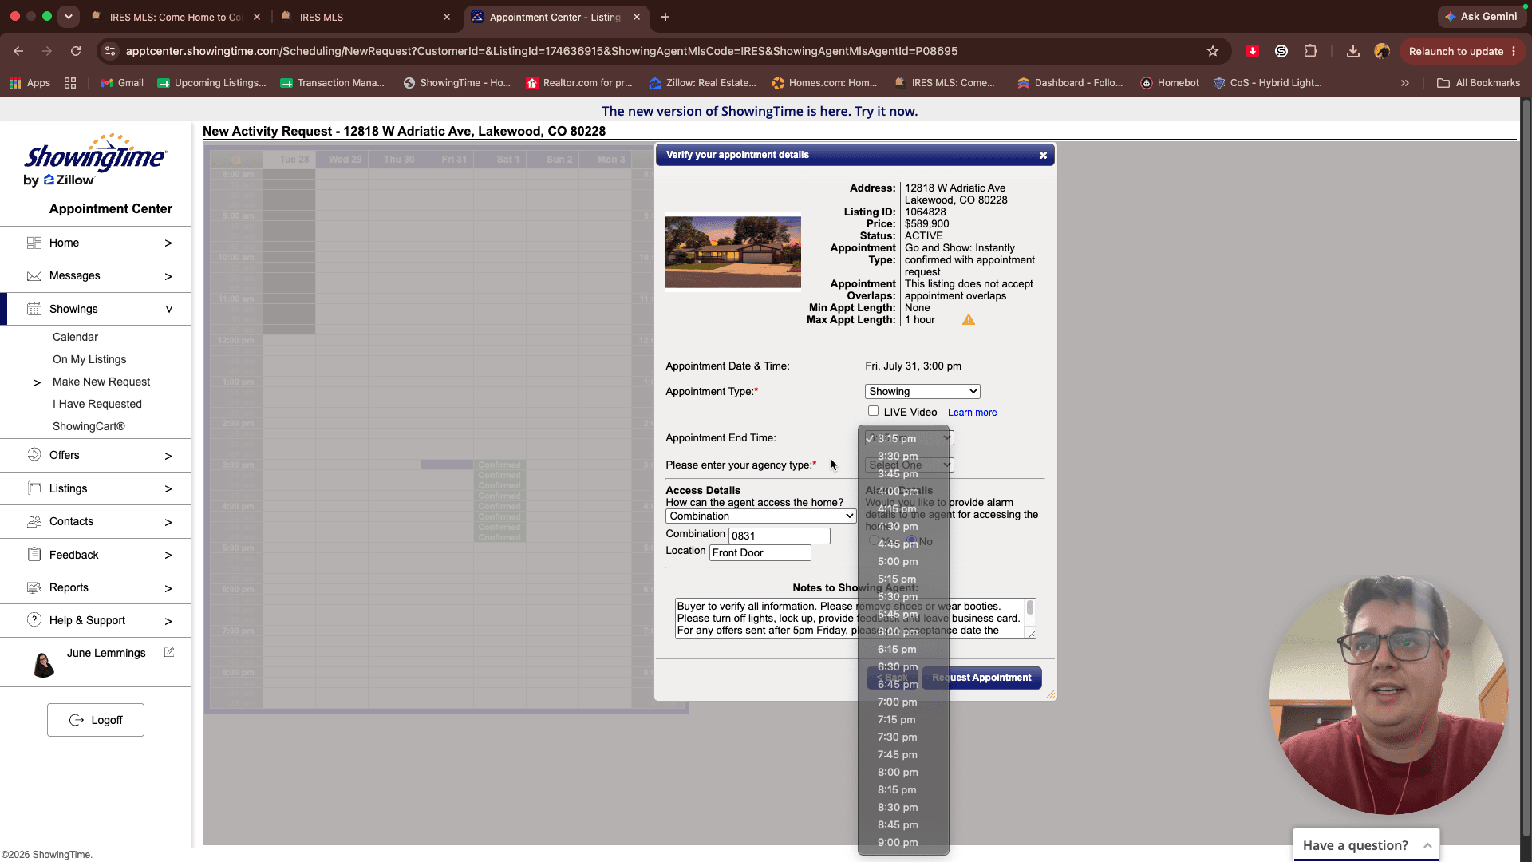Click the Combination code input field
1532x862 pixels.
click(x=779, y=536)
